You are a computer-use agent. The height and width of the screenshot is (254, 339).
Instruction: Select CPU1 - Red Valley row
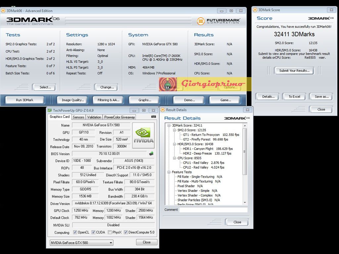[204, 163]
